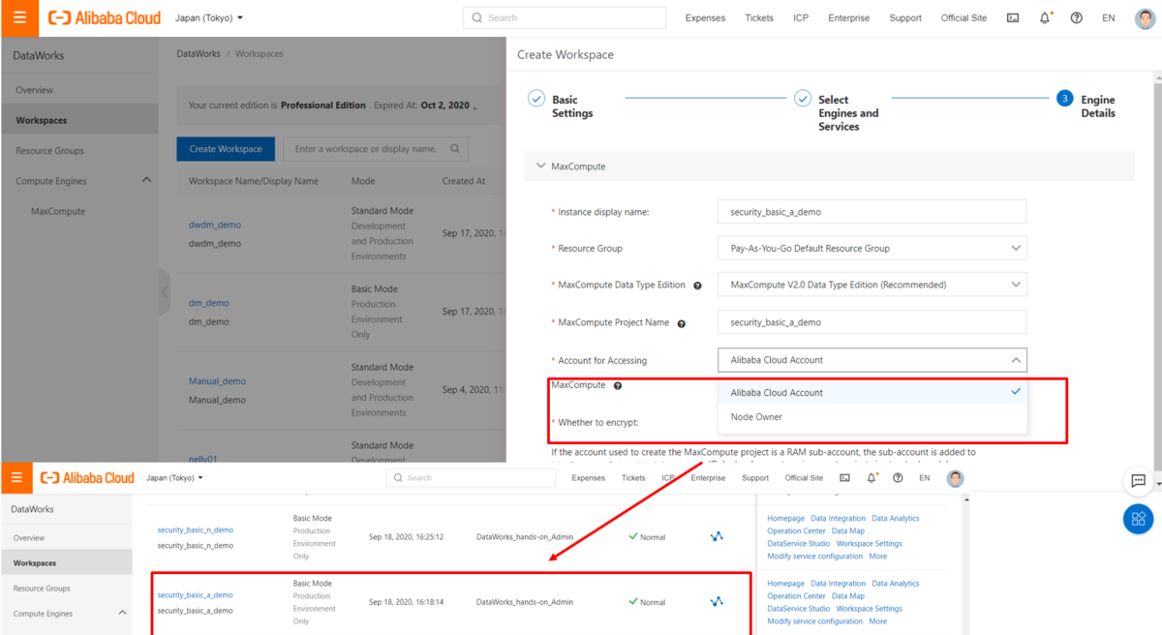Click the Instance display name input field
The width and height of the screenshot is (1162, 635).
871,212
